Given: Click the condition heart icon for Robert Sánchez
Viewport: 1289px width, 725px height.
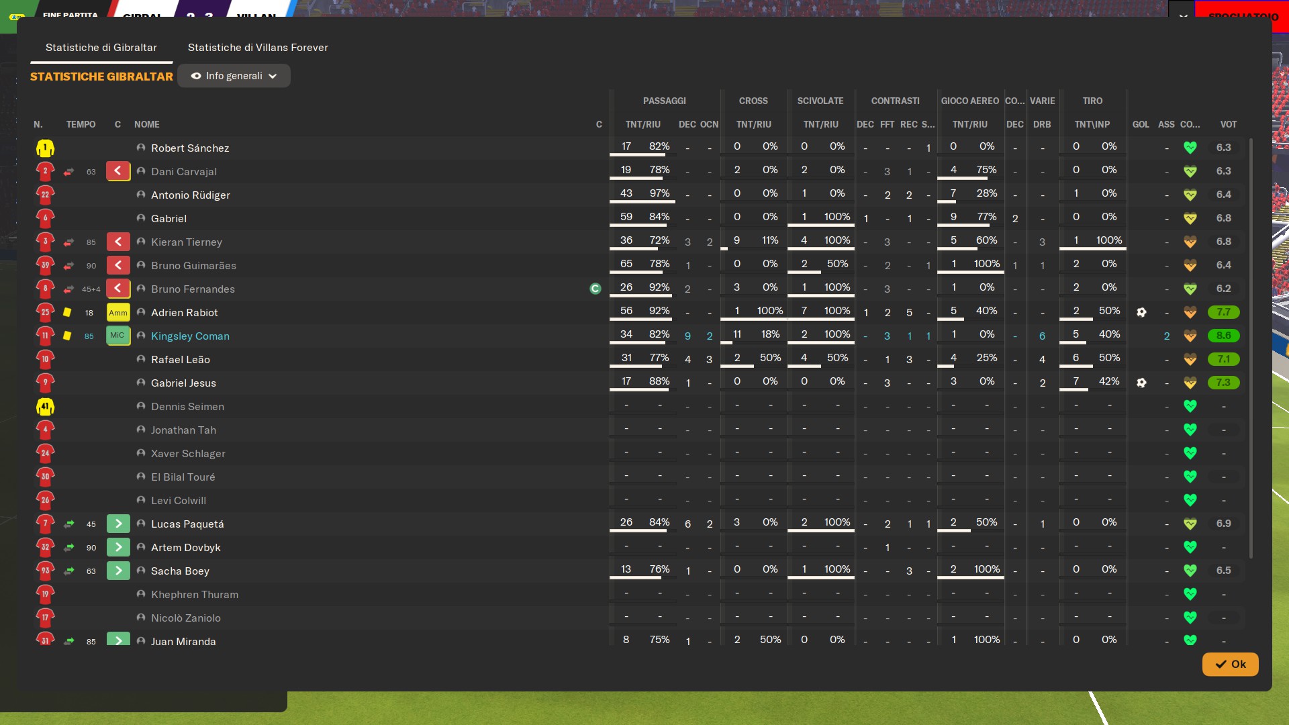Looking at the screenshot, I should pos(1190,148).
